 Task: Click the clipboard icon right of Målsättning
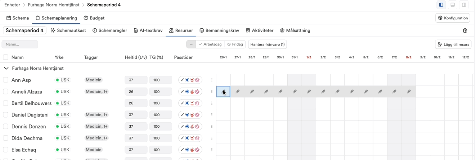coord(465,30)
